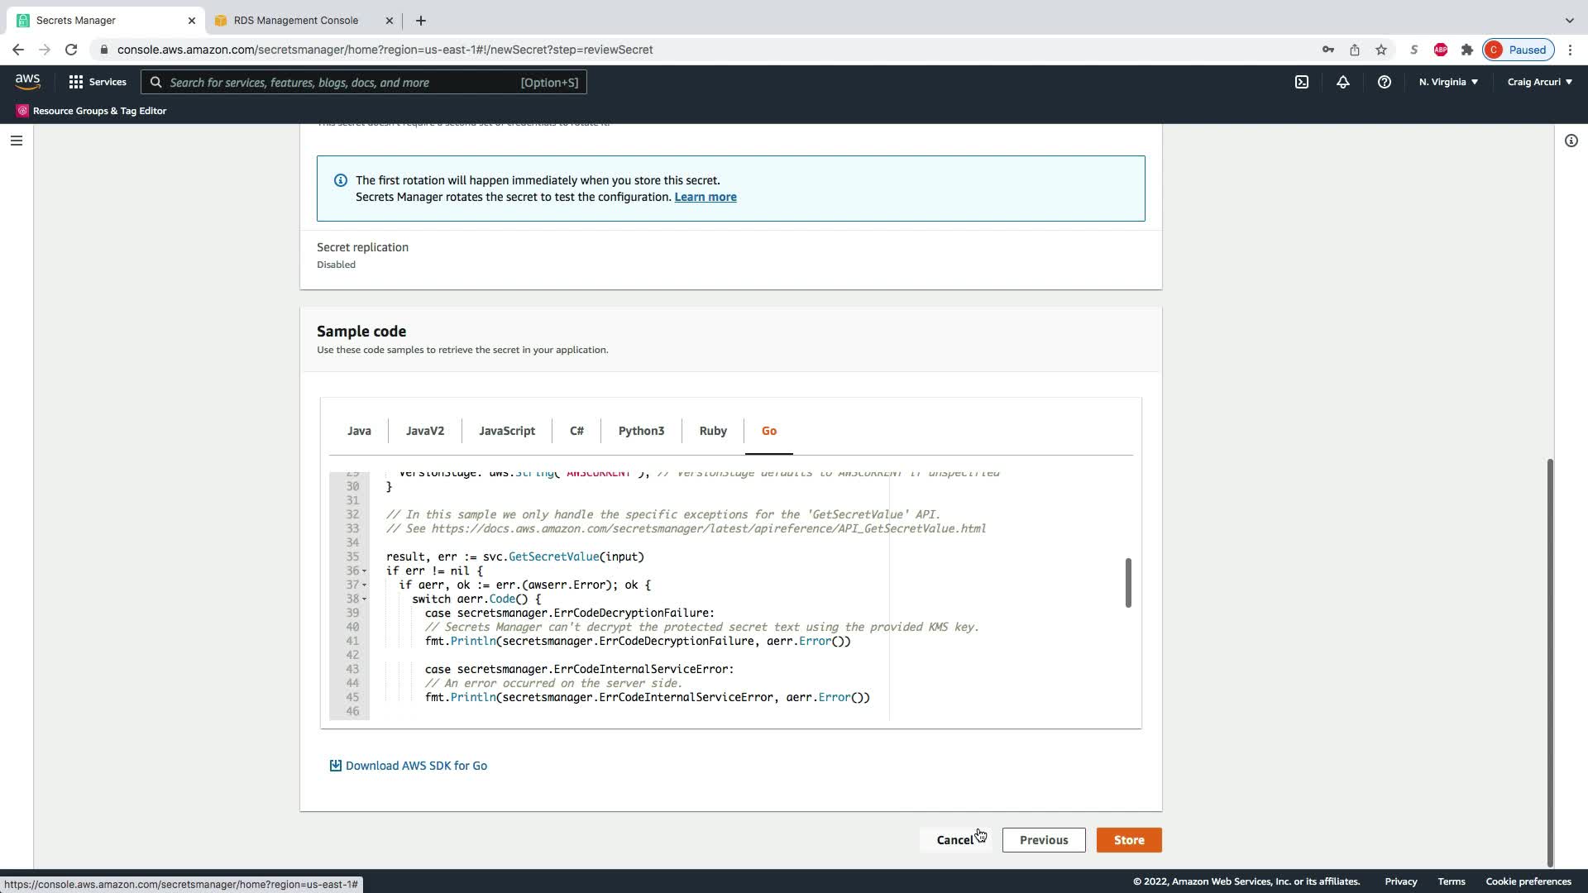Expand the Craig Arcuri account menu

[x=1539, y=82]
